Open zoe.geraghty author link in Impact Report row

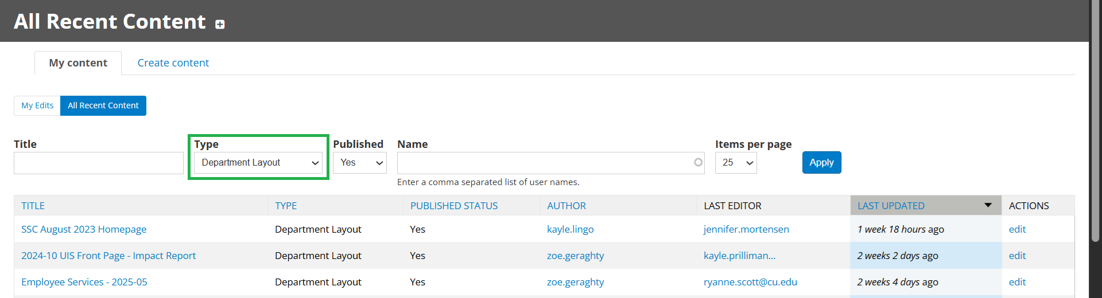click(576, 256)
